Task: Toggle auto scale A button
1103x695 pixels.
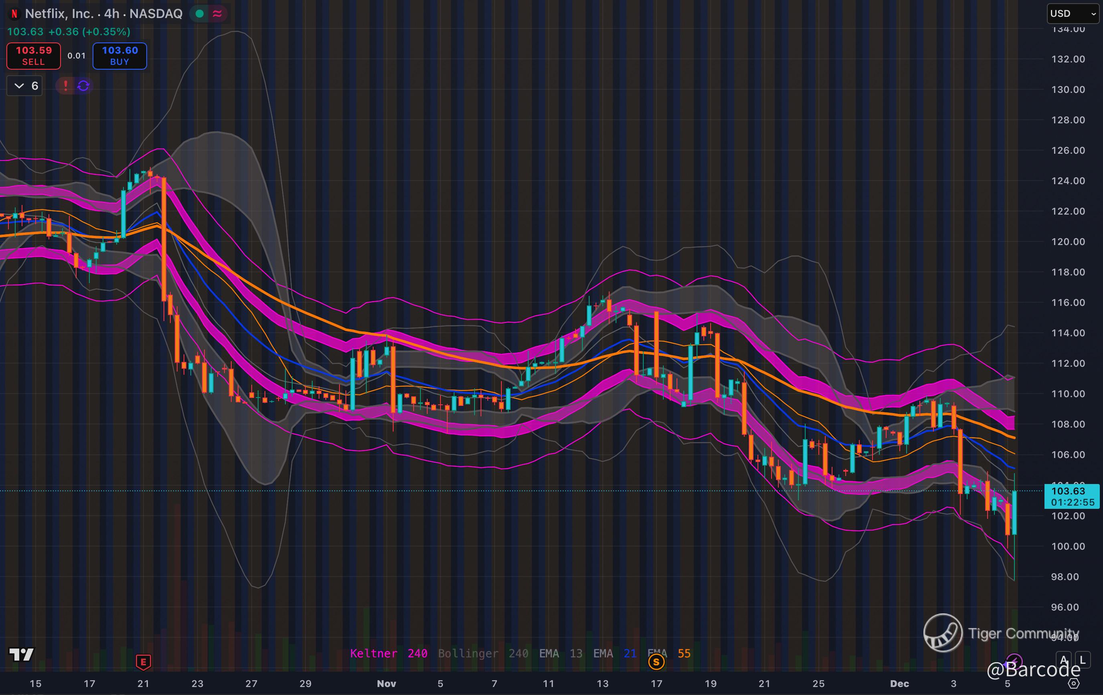Action: [1064, 660]
